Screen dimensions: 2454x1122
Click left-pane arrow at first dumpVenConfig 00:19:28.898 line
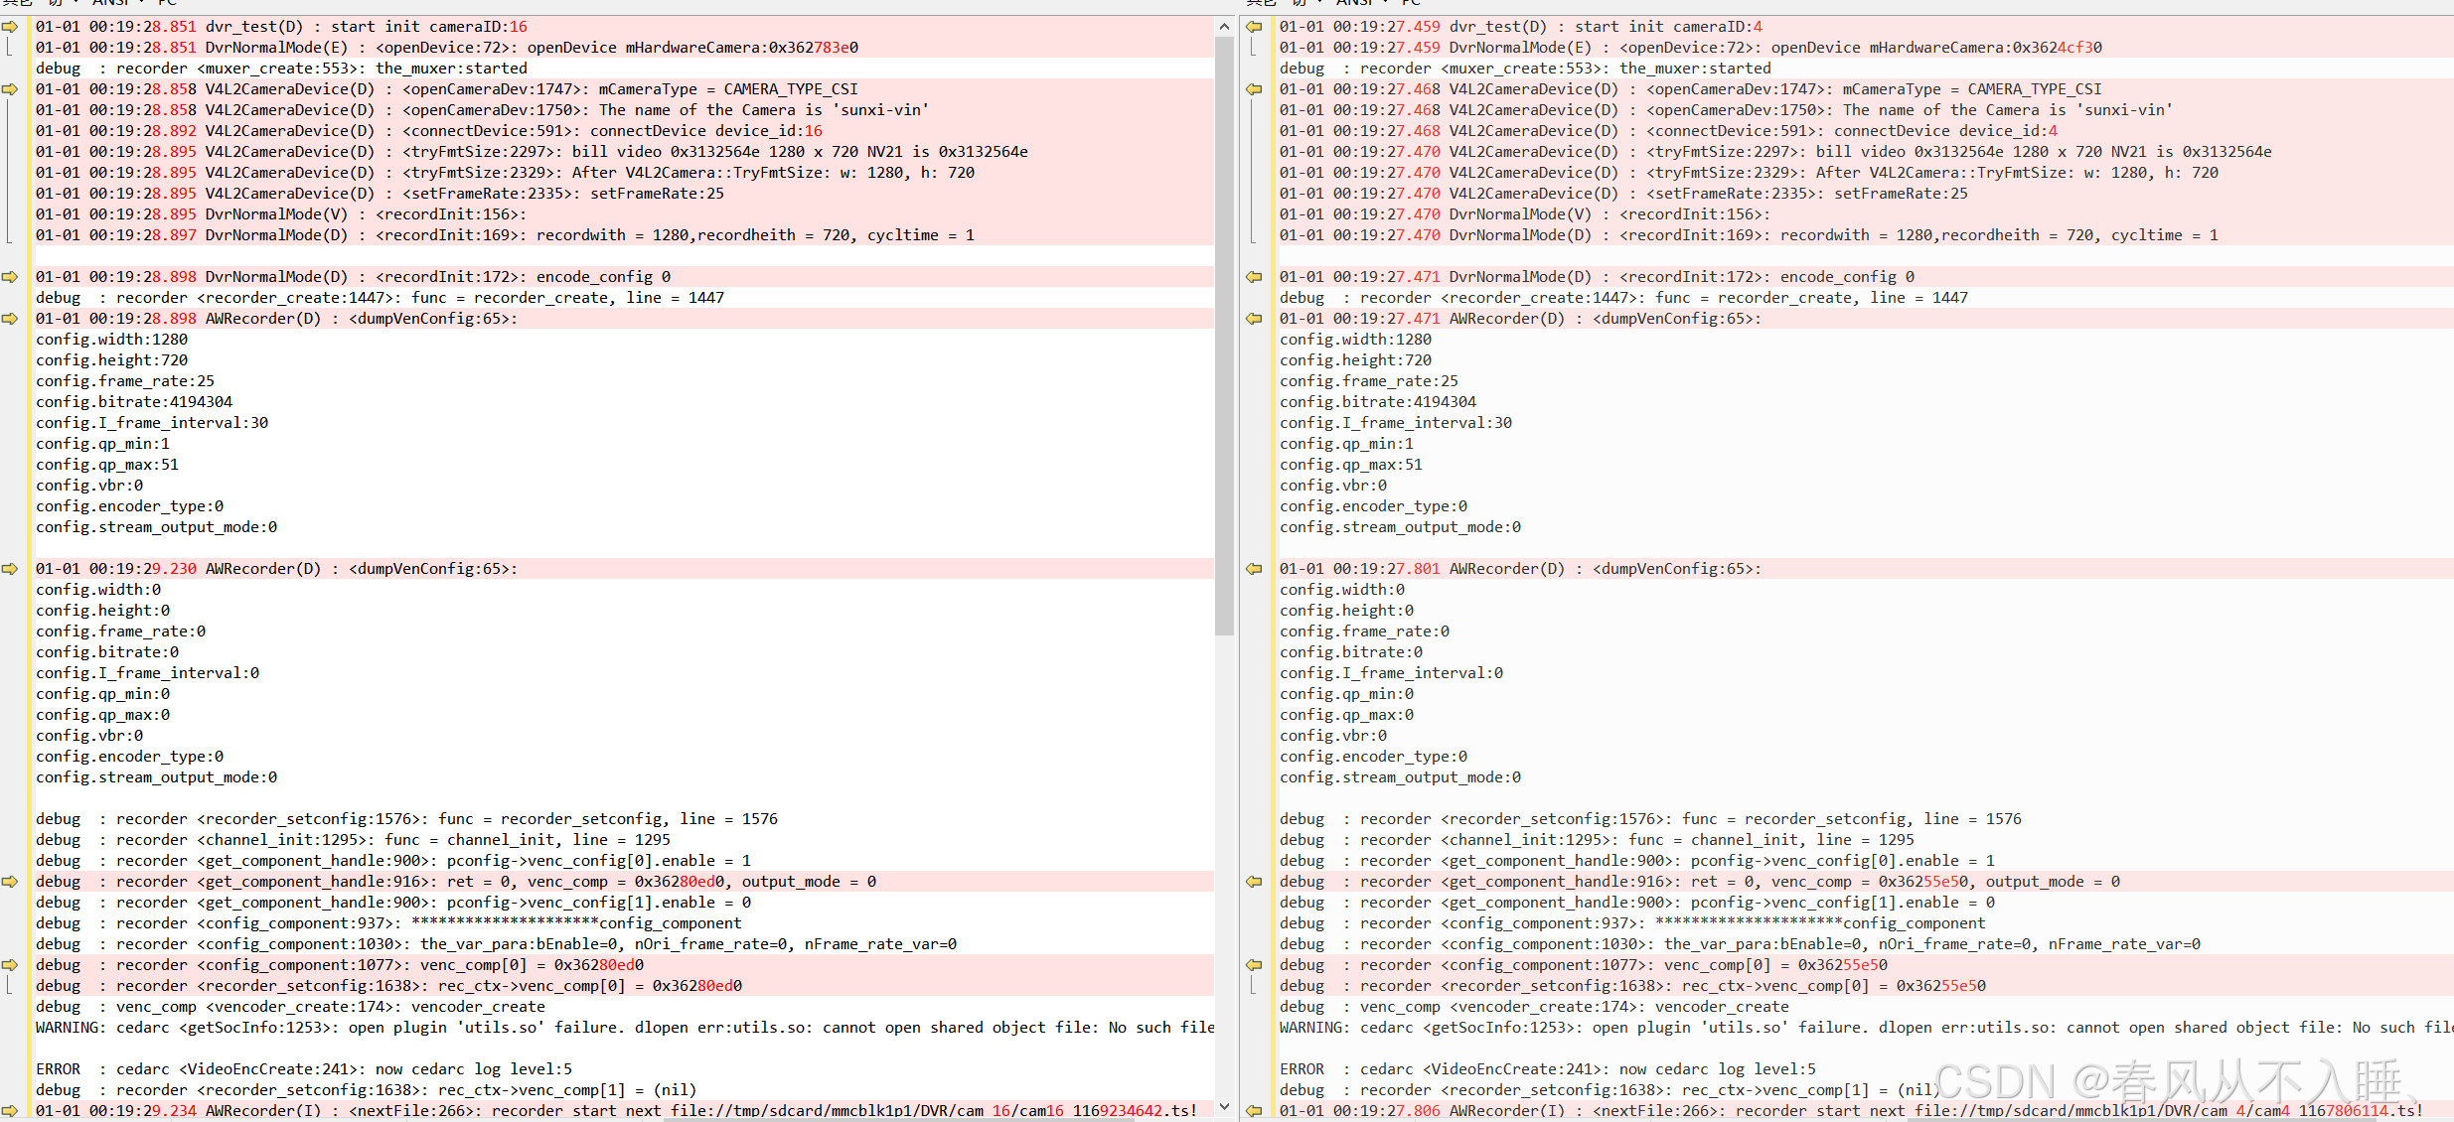pyautogui.click(x=10, y=319)
